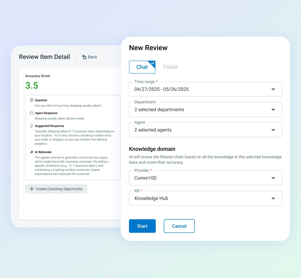Screen dimensions: 301x278
Task: Select the Chat review type
Action: point(142,67)
